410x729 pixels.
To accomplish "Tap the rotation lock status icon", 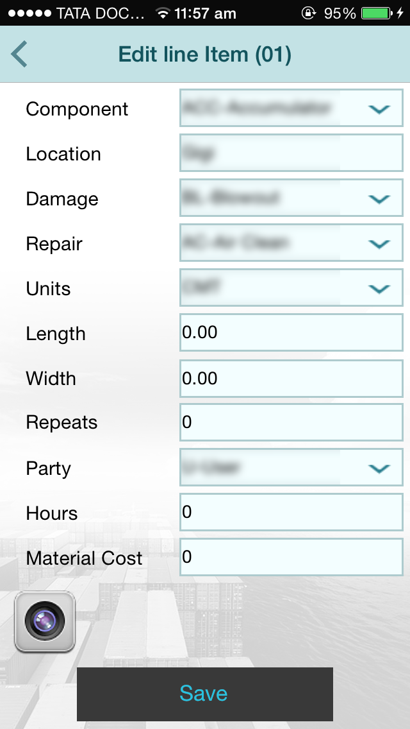I will click(x=309, y=13).
